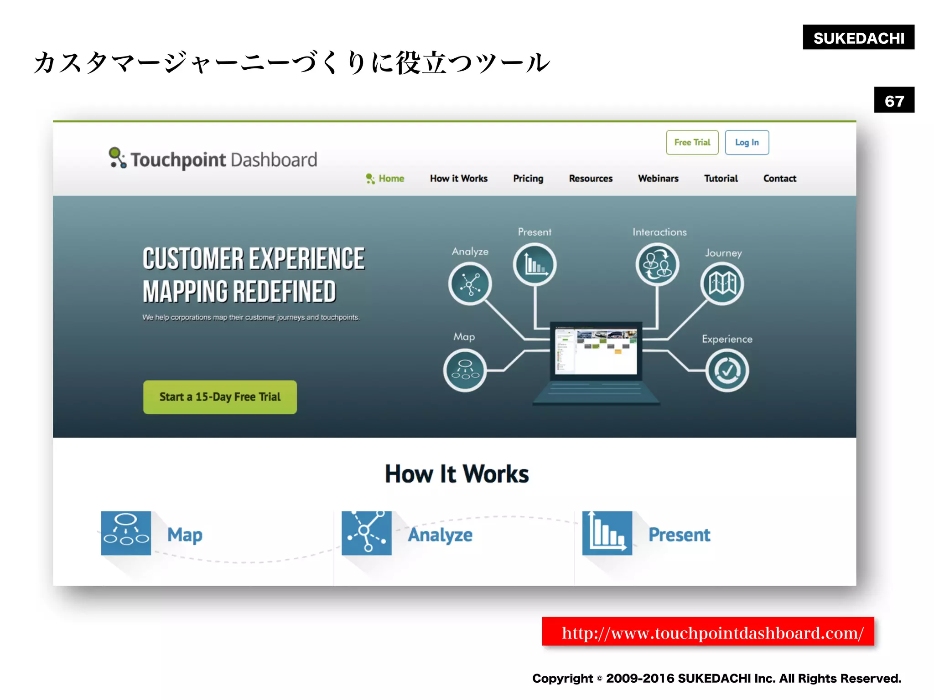This screenshot has width=934, height=700.
Task: Open the Tutorial menu item
Action: pos(721,178)
